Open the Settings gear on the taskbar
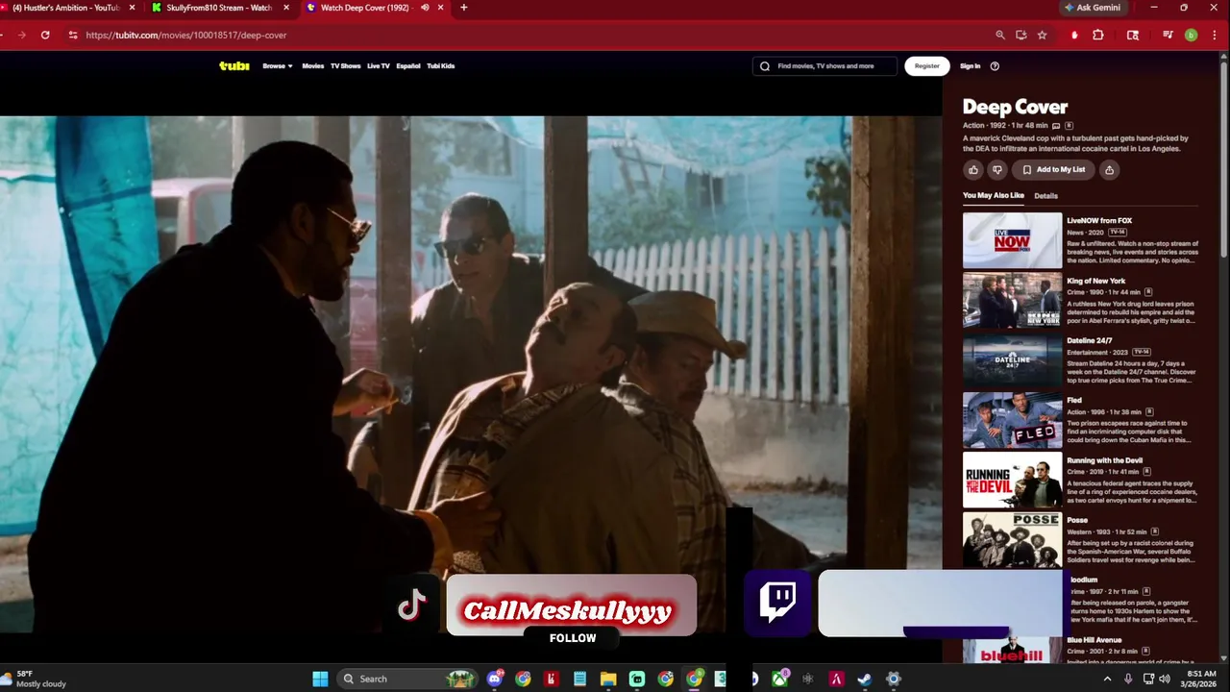Viewport: 1230px width, 692px height. pos(894,679)
